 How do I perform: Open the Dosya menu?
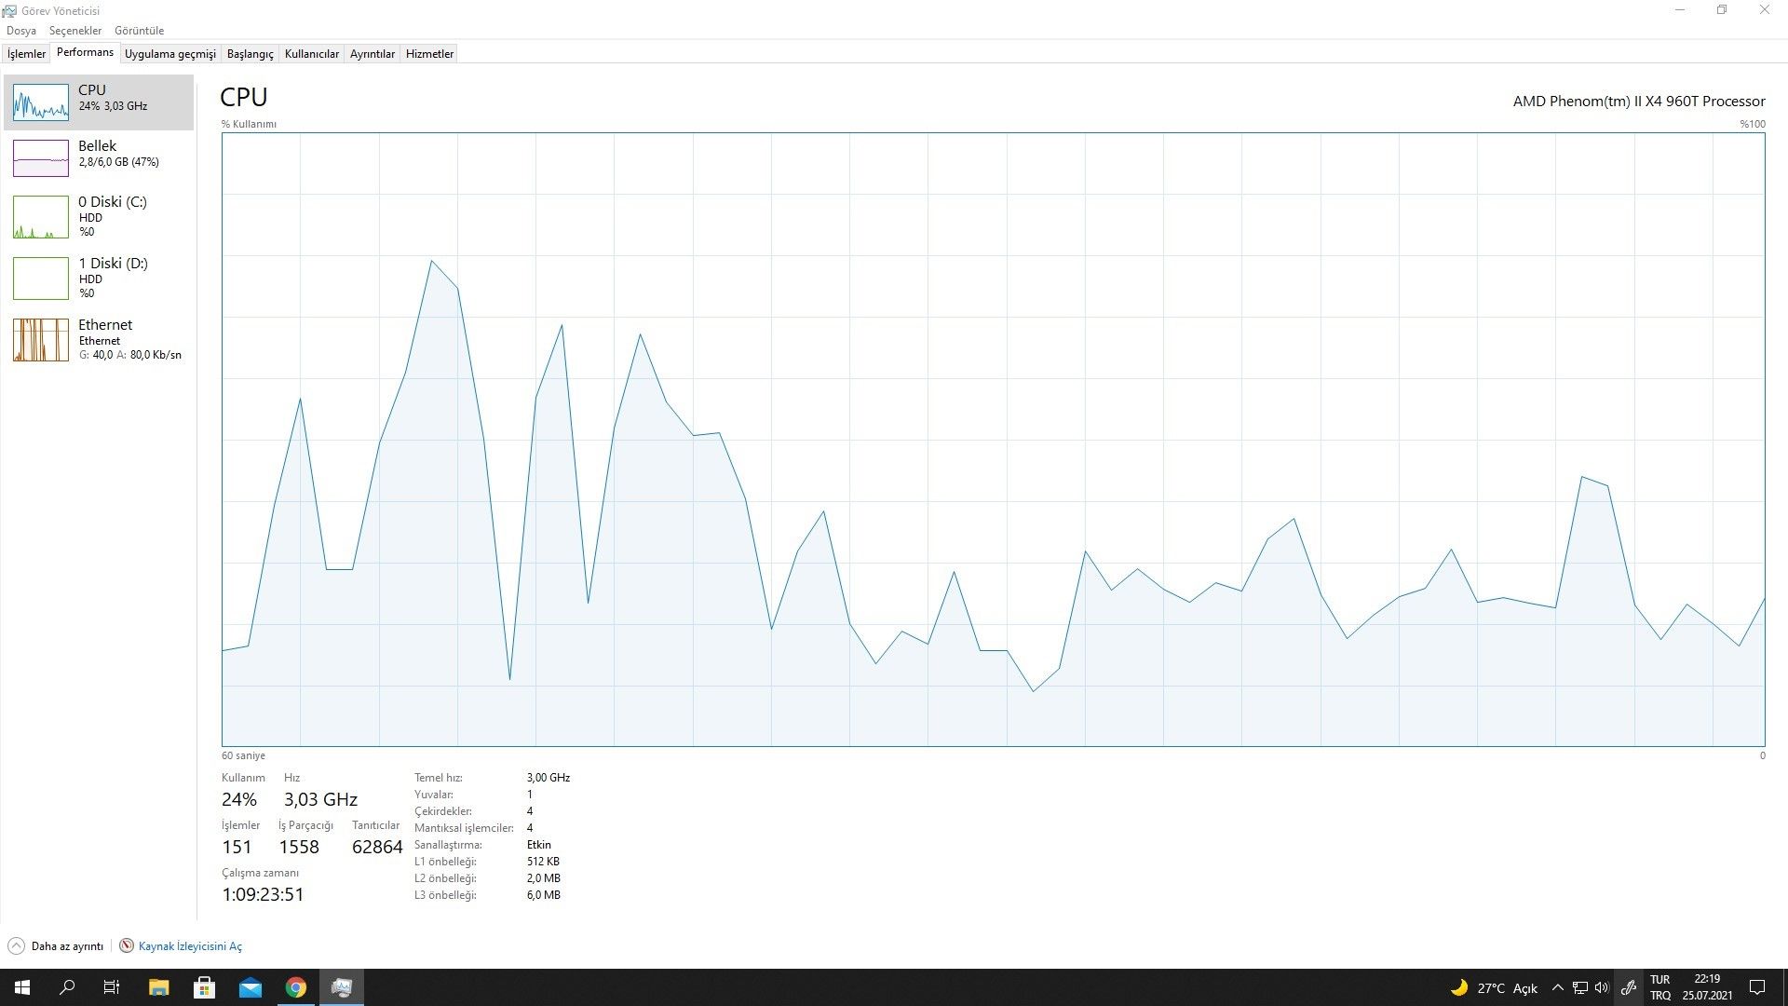click(21, 31)
